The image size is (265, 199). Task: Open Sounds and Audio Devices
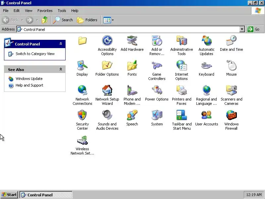(107, 115)
